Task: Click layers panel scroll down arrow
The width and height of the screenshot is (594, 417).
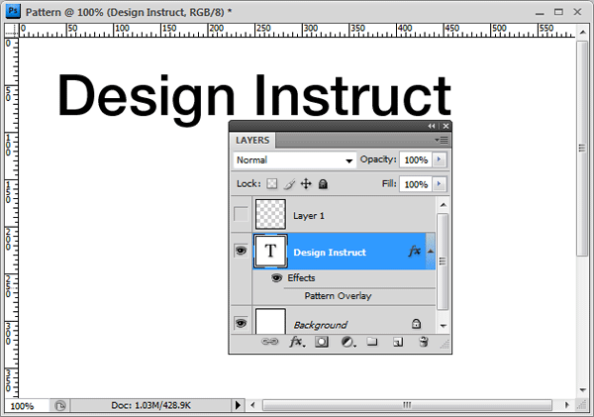Action: click(443, 325)
